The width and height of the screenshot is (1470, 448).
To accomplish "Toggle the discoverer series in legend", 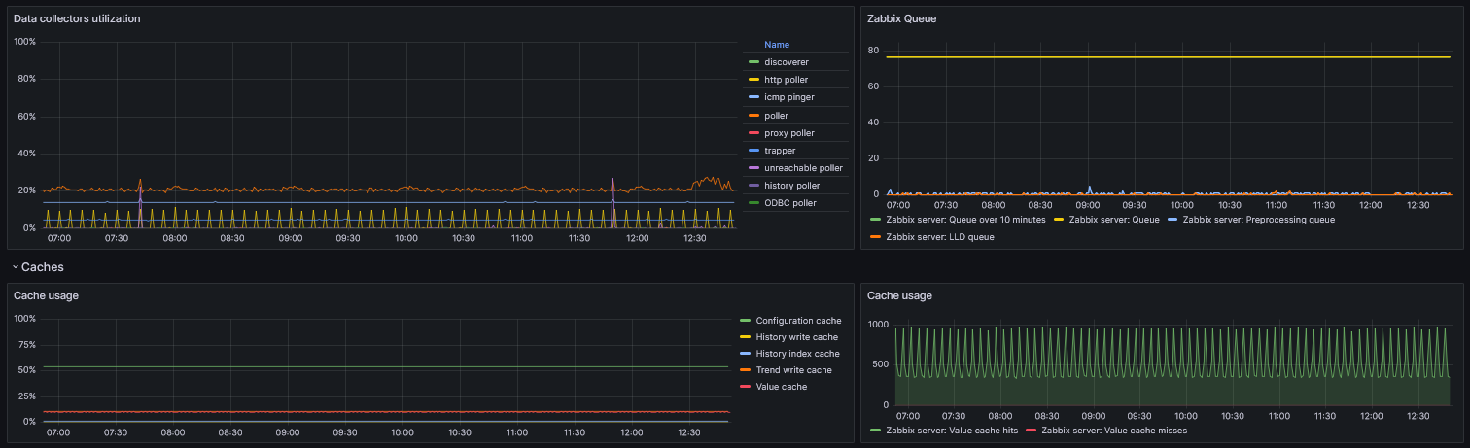I will 786,62.
